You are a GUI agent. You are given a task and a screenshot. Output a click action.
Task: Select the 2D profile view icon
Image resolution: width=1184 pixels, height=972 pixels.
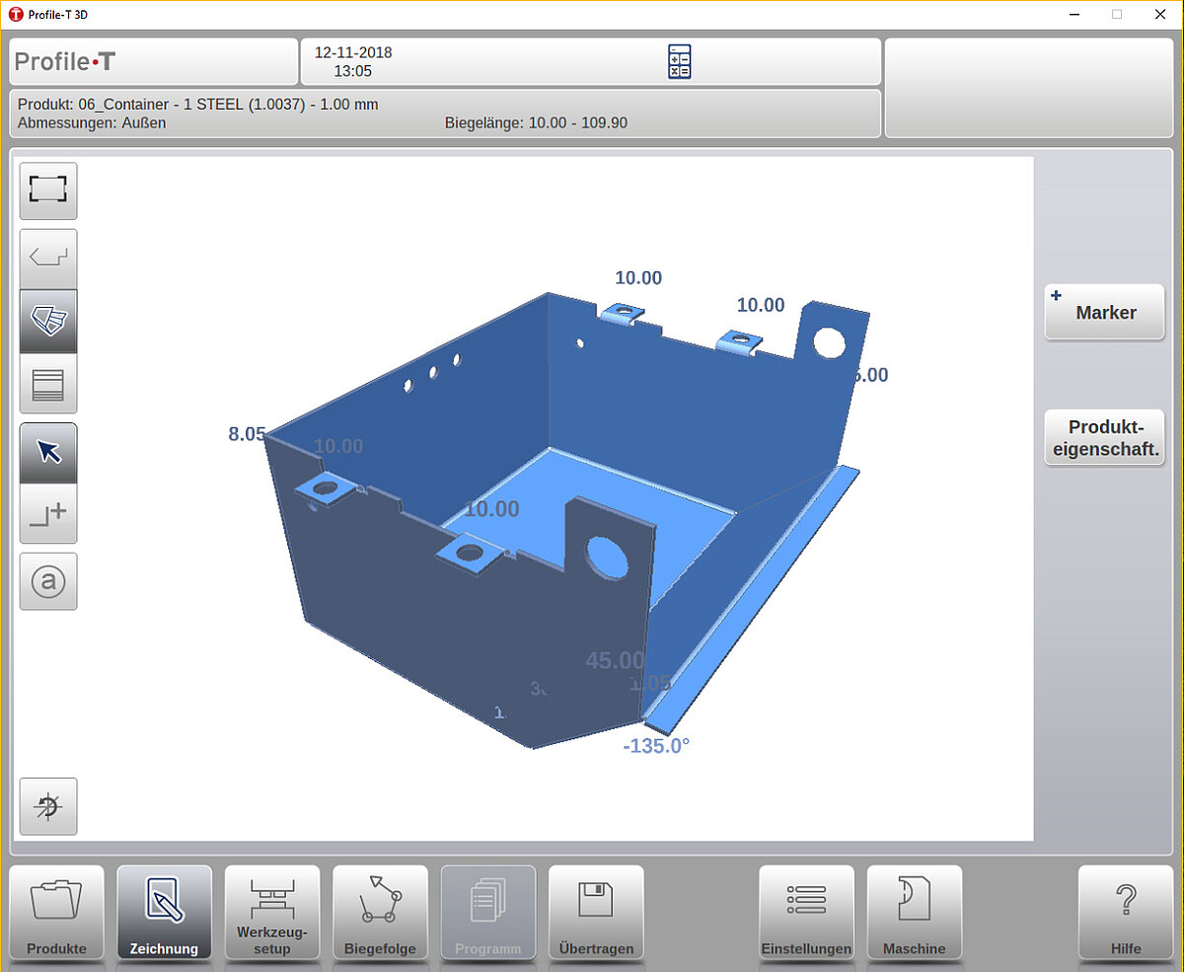tap(48, 259)
